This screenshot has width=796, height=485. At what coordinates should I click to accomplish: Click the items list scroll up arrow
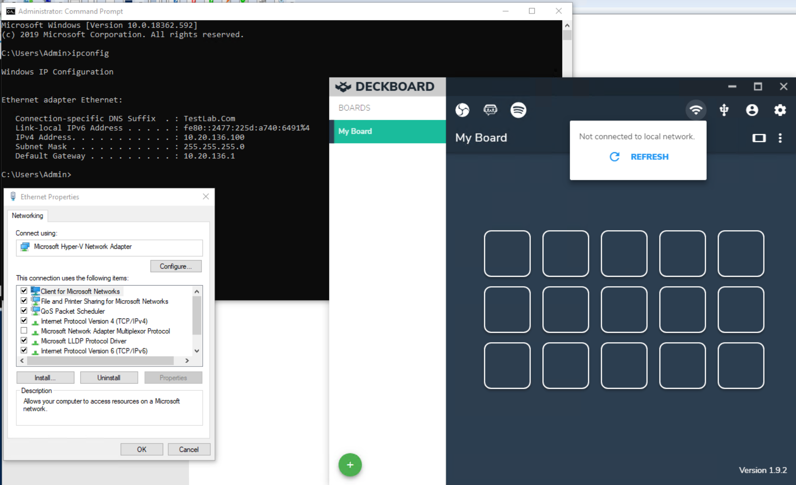(x=197, y=291)
